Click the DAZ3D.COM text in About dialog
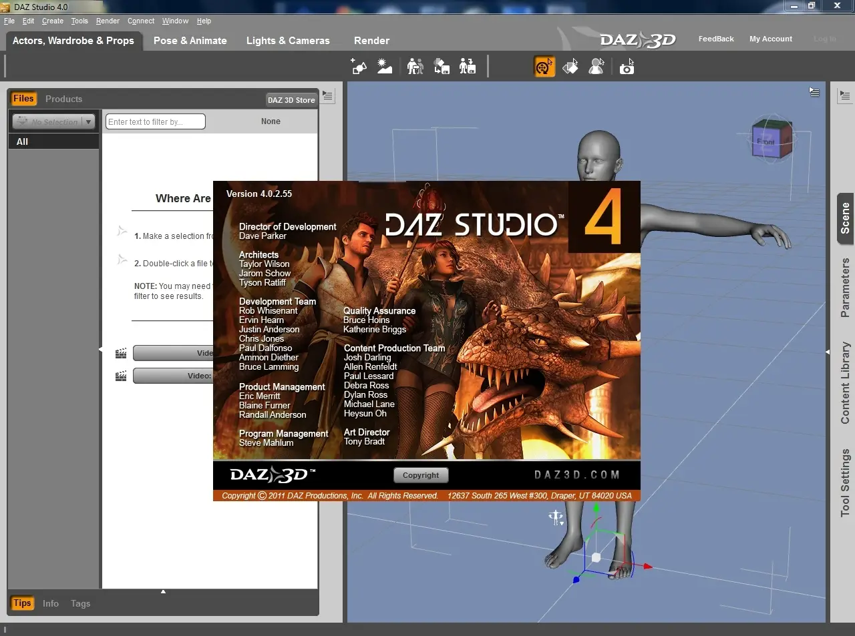The width and height of the screenshot is (855, 636). 576,474
